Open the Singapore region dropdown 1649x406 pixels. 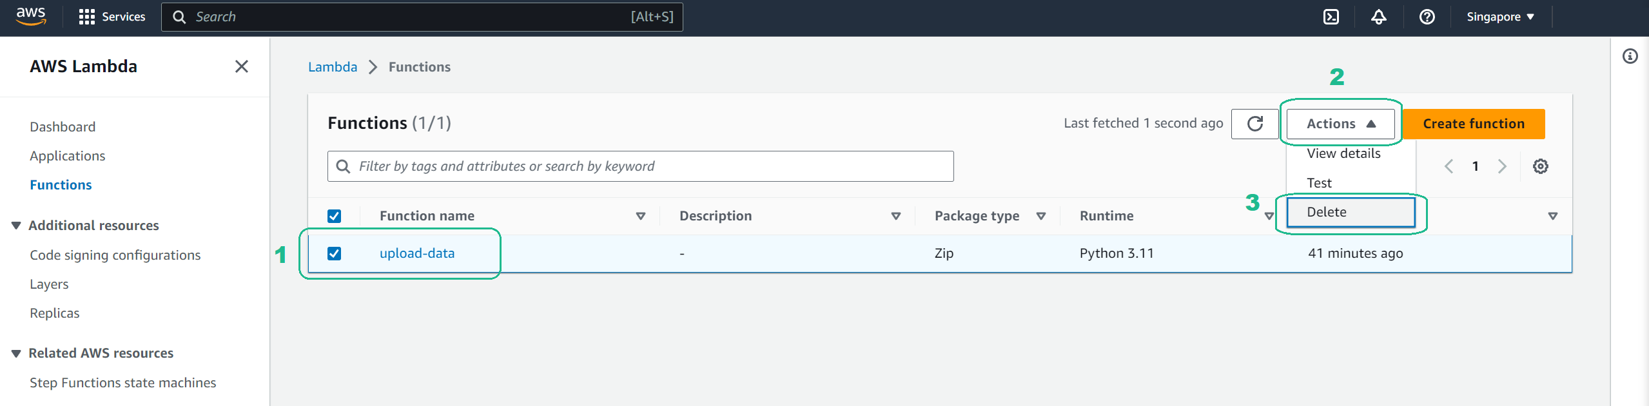click(x=1501, y=17)
